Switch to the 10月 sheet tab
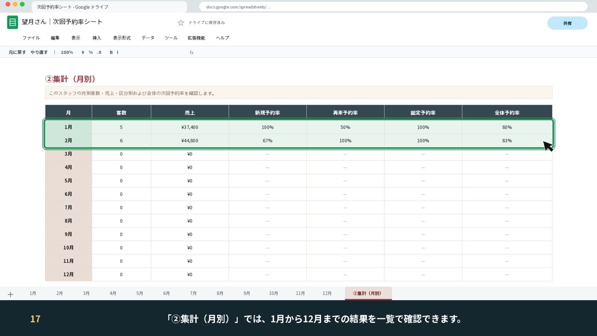 tap(274, 293)
